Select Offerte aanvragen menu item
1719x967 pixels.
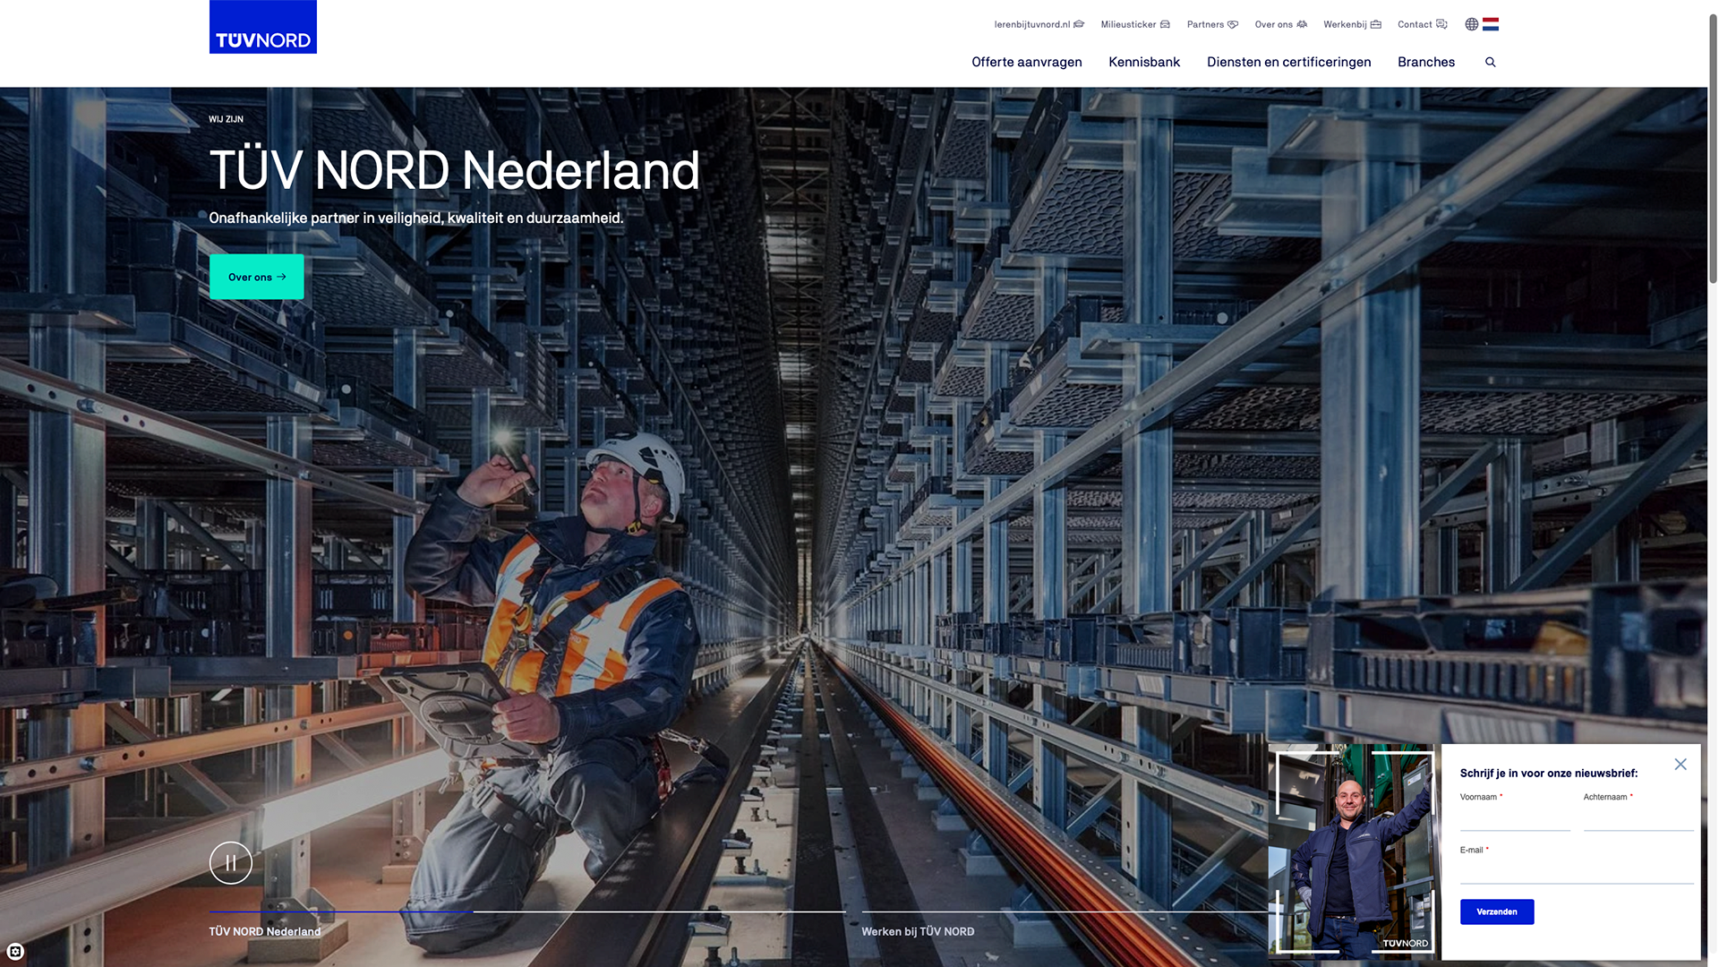coord(1026,62)
